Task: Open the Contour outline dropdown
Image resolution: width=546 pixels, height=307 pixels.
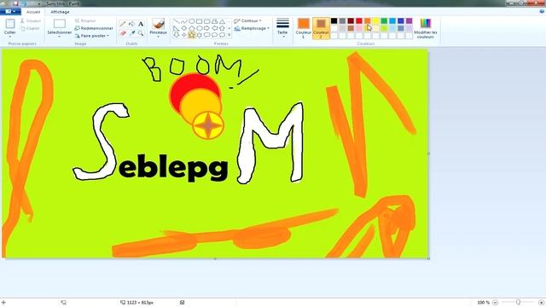Action: coord(248,20)
